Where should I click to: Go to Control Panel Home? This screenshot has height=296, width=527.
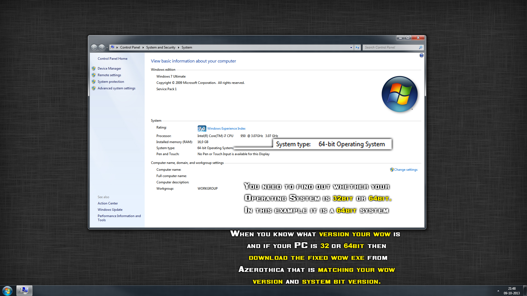coord(113,59)
